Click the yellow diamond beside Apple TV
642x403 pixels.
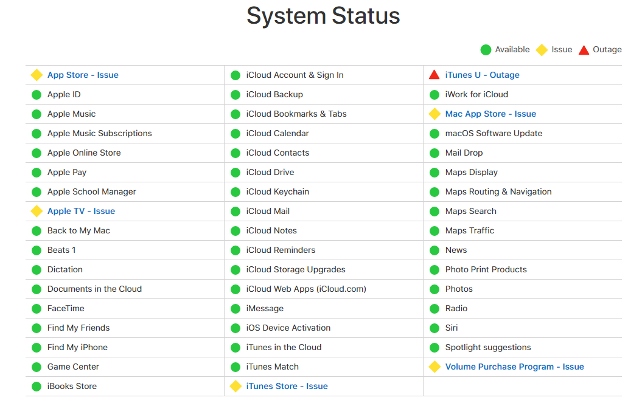coord(37,211)
